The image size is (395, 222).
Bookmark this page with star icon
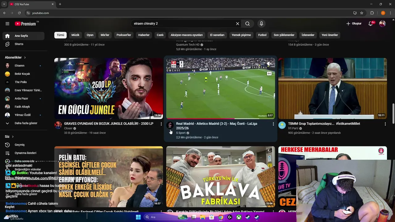click(x=362, y=13)
